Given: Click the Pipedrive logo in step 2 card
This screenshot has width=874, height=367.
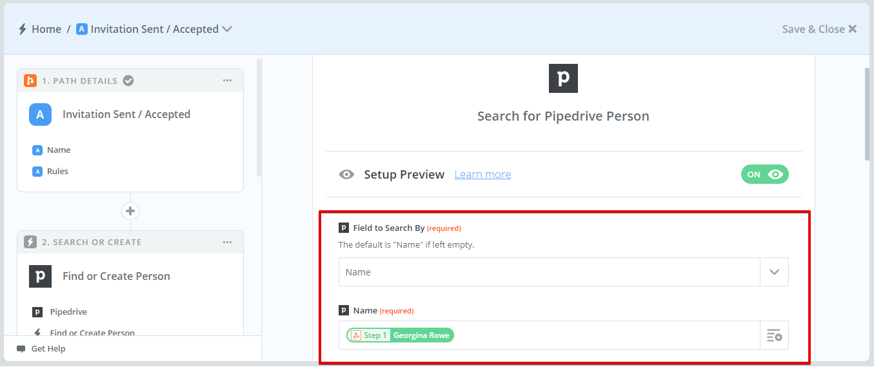Looking at the screenshot, I should point(40,276).
